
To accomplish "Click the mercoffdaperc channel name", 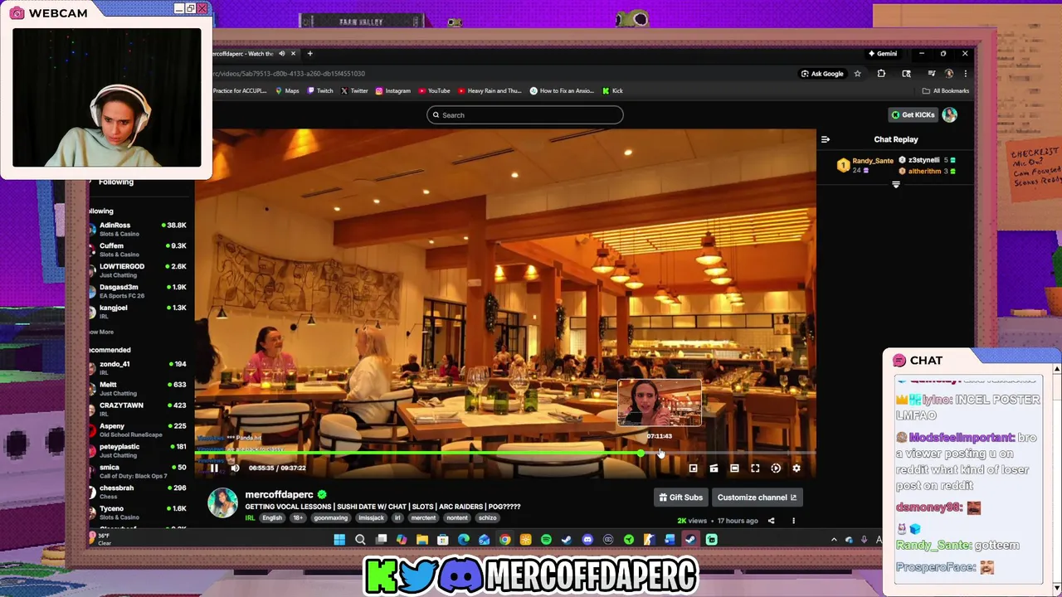I will point(279,494).
